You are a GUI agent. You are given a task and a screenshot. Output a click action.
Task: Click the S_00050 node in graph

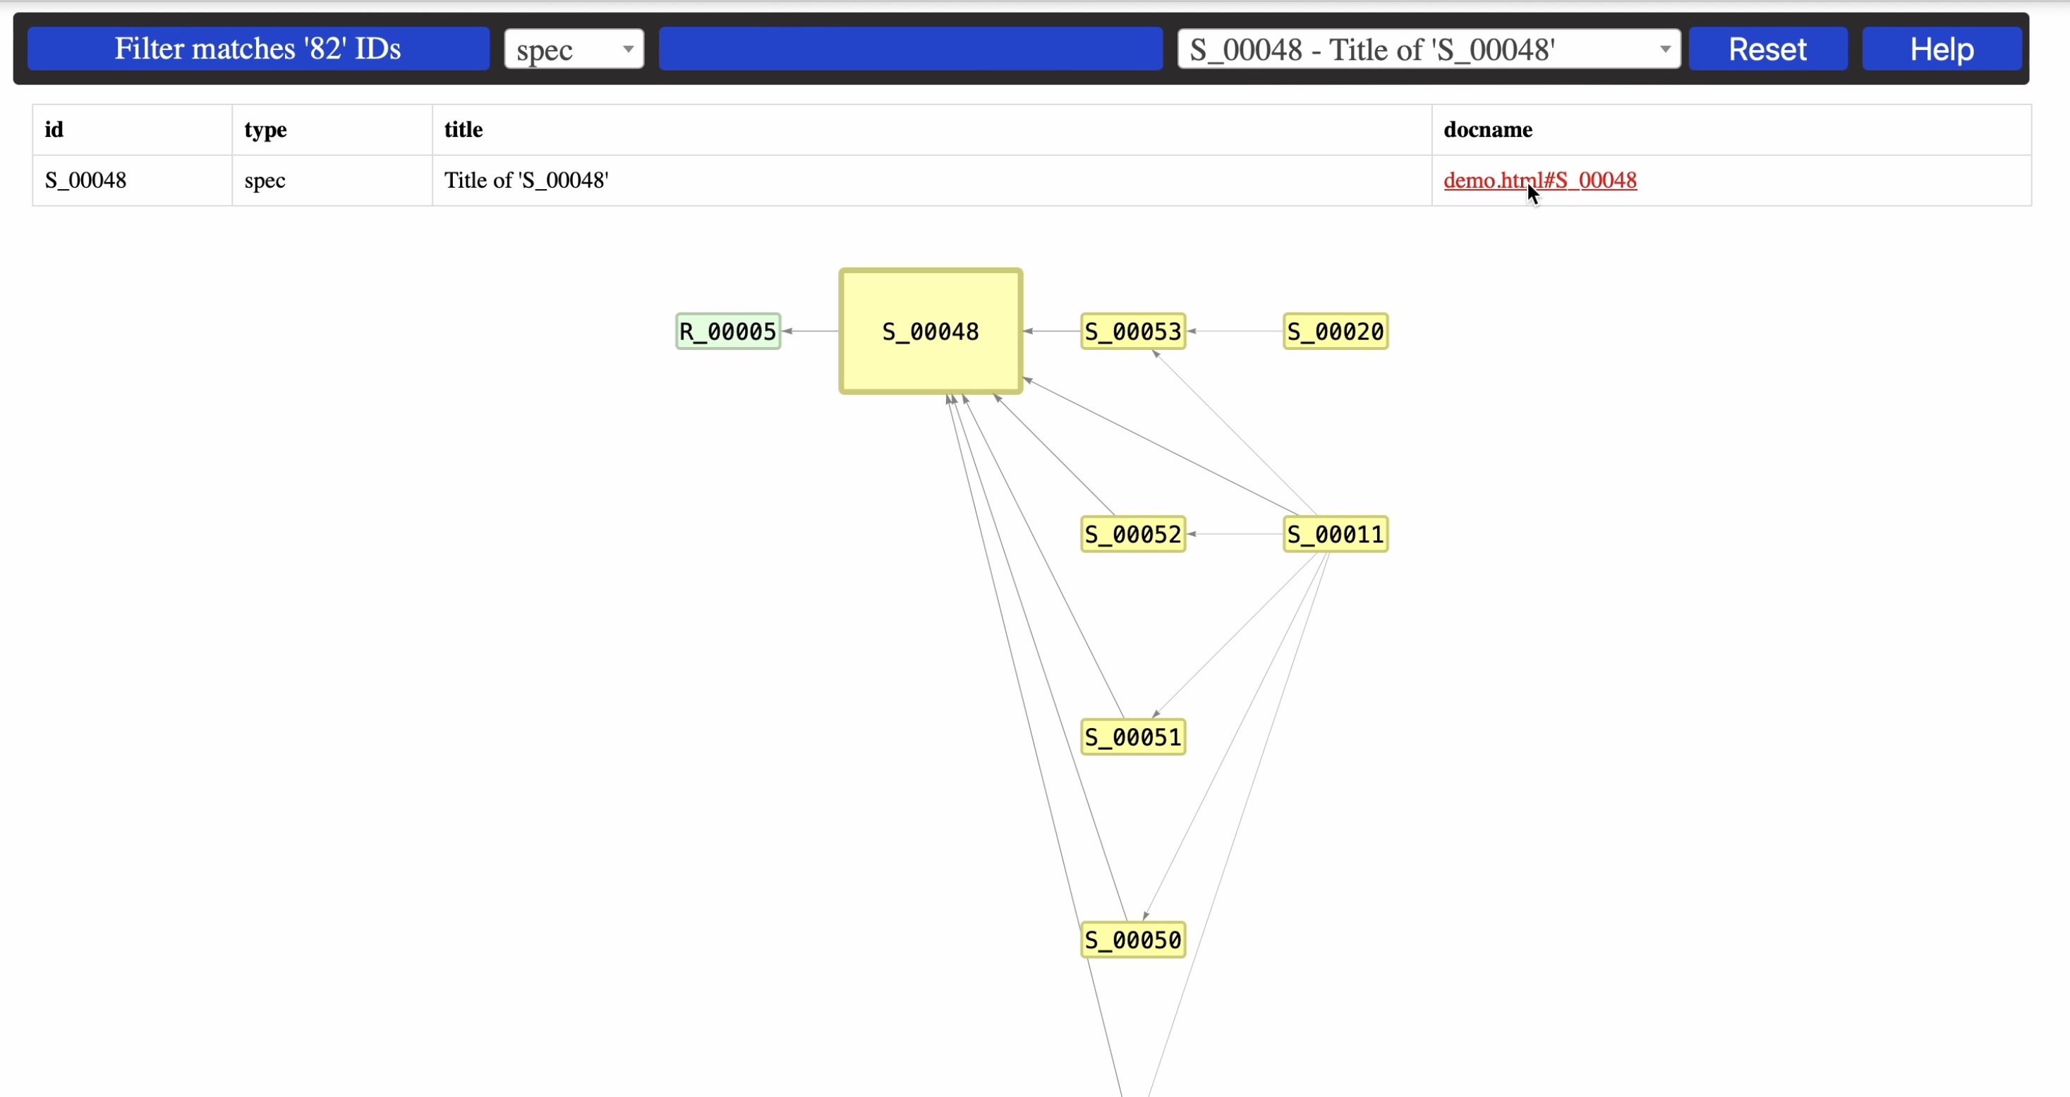click(x=1134, y=940)
